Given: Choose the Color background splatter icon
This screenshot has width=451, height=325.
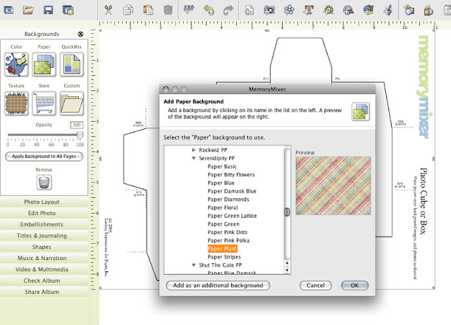Looking at the screenshot, I should point(16,64).
